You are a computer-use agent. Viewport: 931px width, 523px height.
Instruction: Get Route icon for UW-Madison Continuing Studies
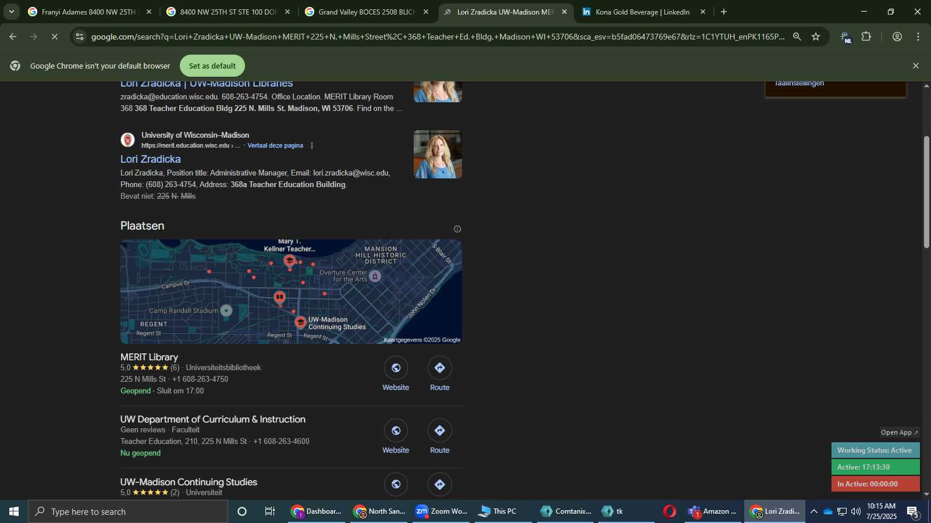440,485
